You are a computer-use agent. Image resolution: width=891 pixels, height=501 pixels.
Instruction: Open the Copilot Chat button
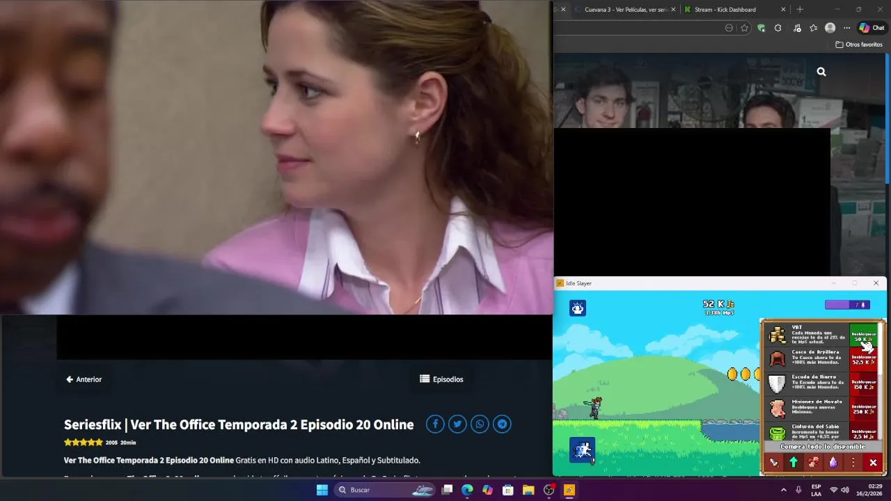tap(872, 28)
